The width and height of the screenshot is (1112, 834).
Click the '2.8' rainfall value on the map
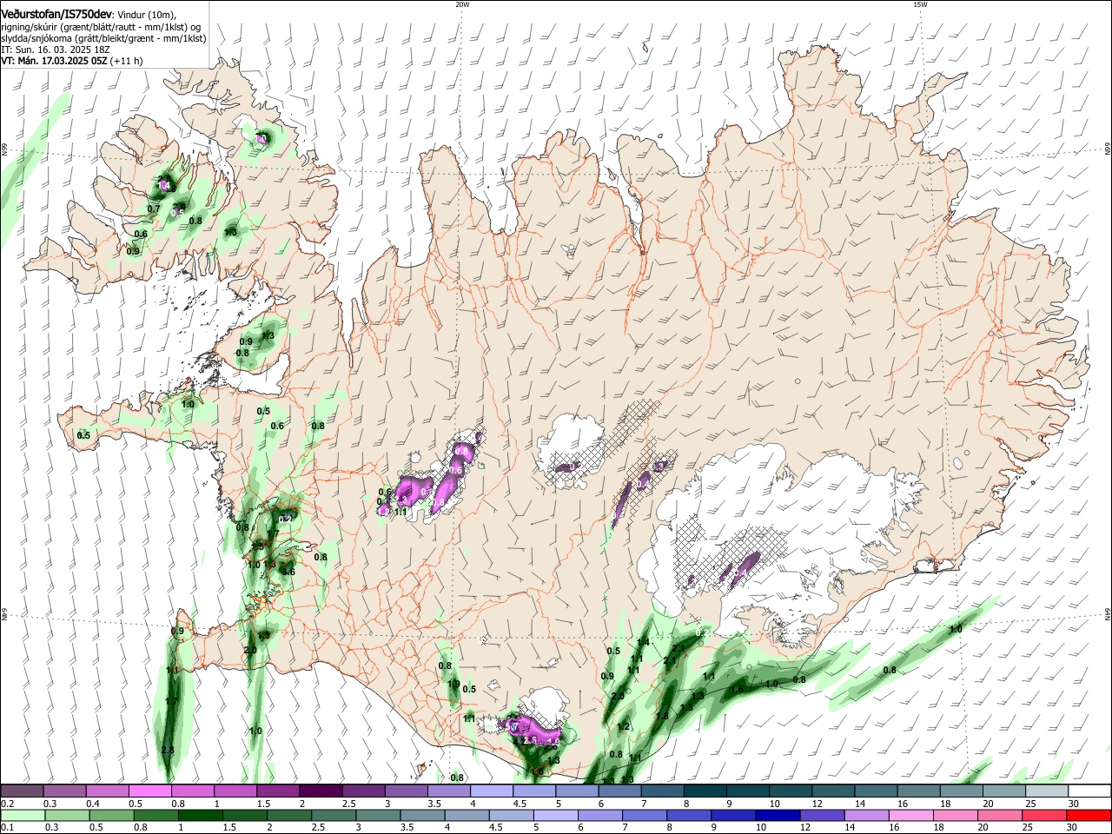click(x=168, y=750)
